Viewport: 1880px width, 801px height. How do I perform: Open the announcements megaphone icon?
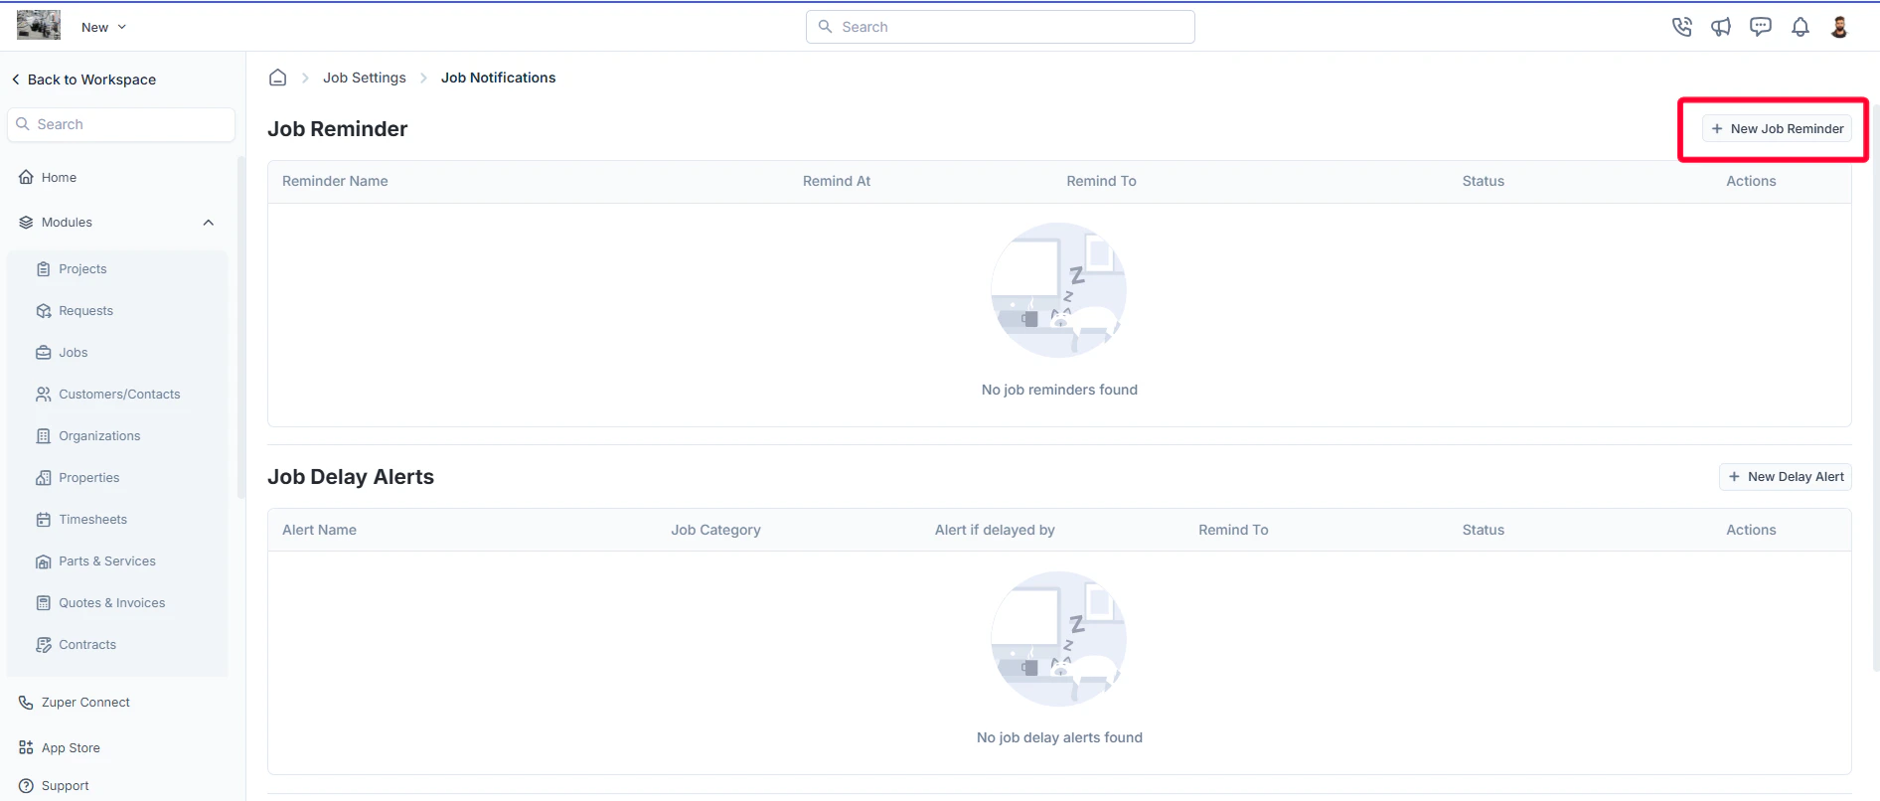tap(1721, 27)
